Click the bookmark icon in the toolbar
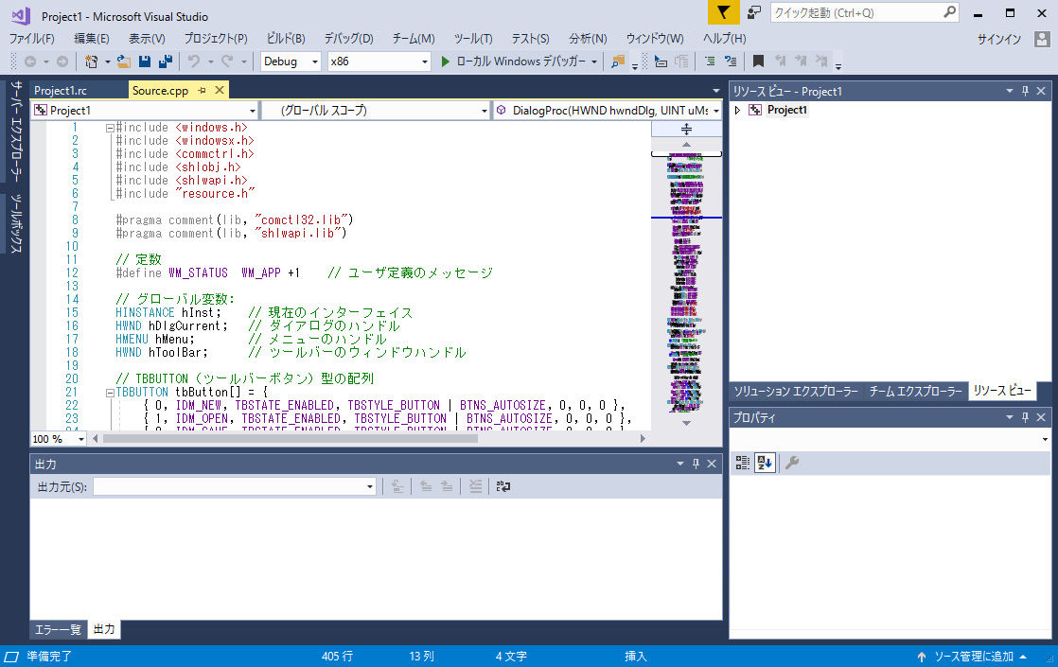Image resolution: width=1058 pixels, height=667 pixels. tap(758, 61)
